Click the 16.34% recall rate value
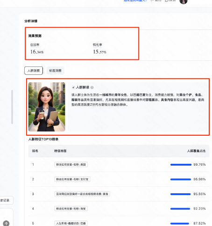Viewport: 212px width, 226px height. [x=37, y=51]
